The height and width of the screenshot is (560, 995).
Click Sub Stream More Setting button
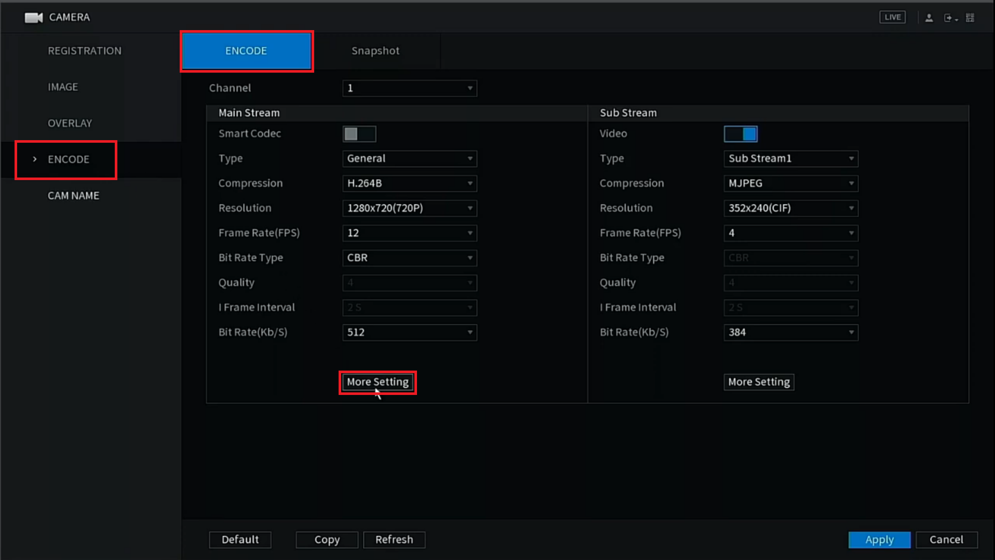tap(759, 382)
